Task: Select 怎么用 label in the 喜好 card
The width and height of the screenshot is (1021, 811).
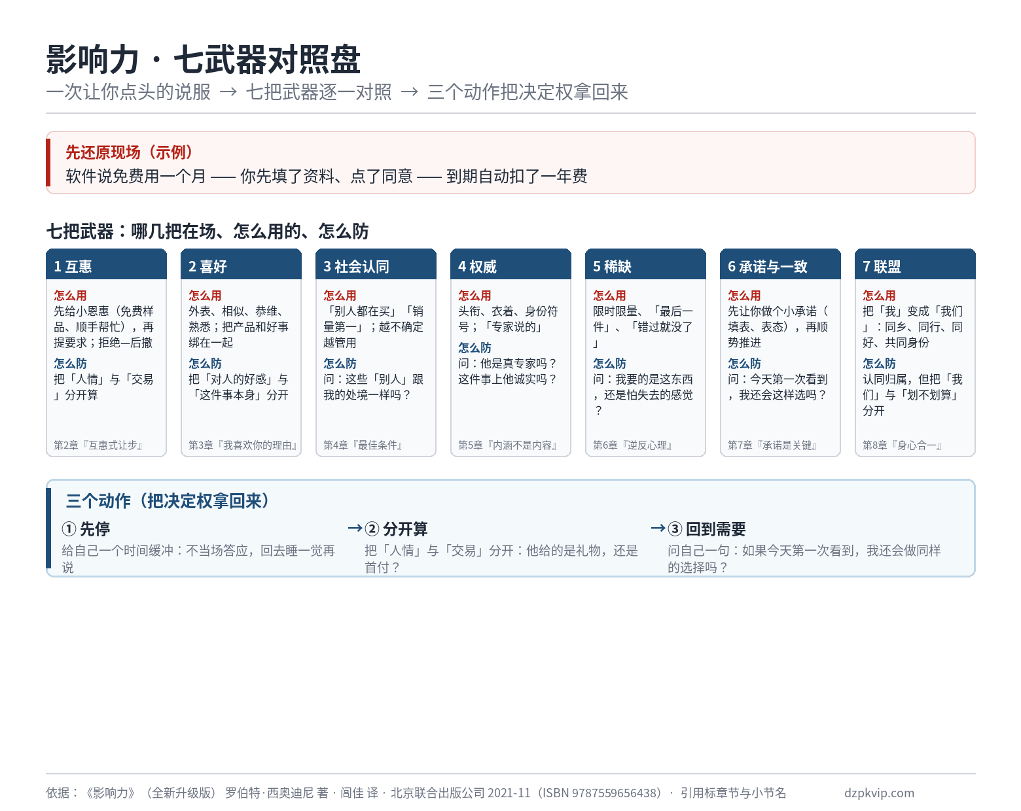Action: pyautogui.click(x=205, y=296)
